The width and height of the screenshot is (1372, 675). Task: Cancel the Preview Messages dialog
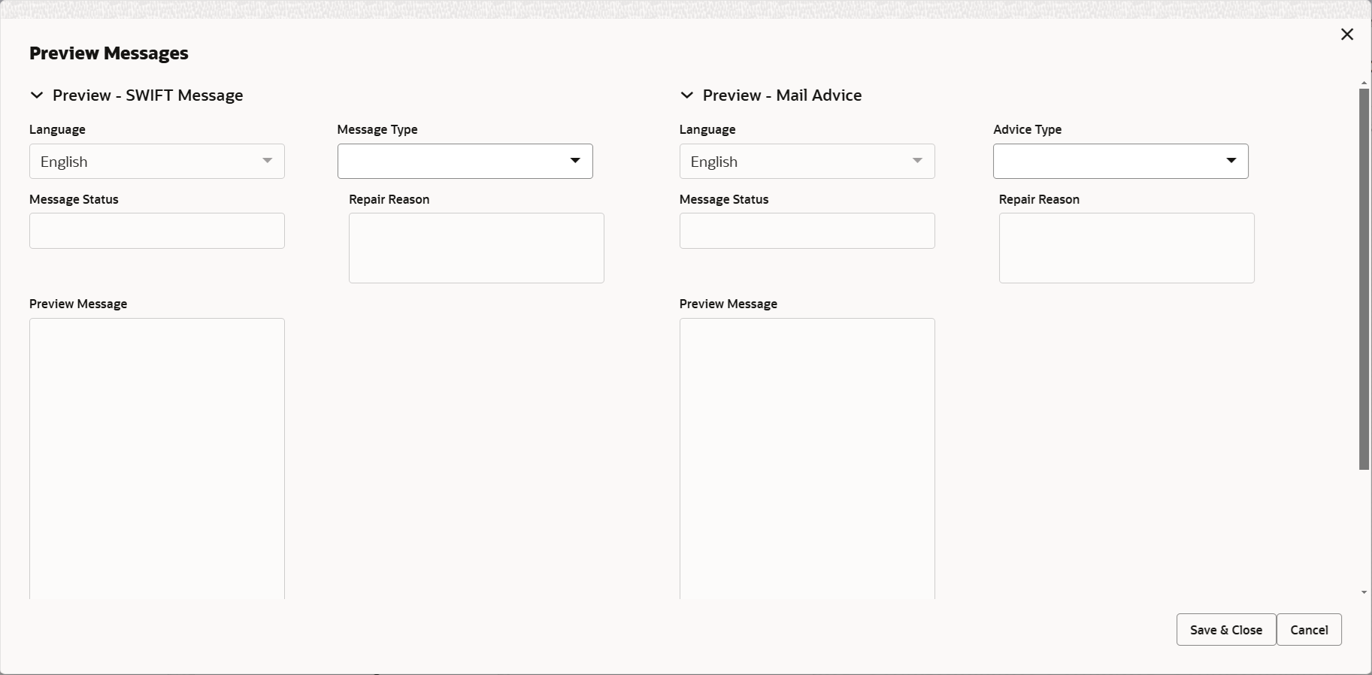(1309, 630)
